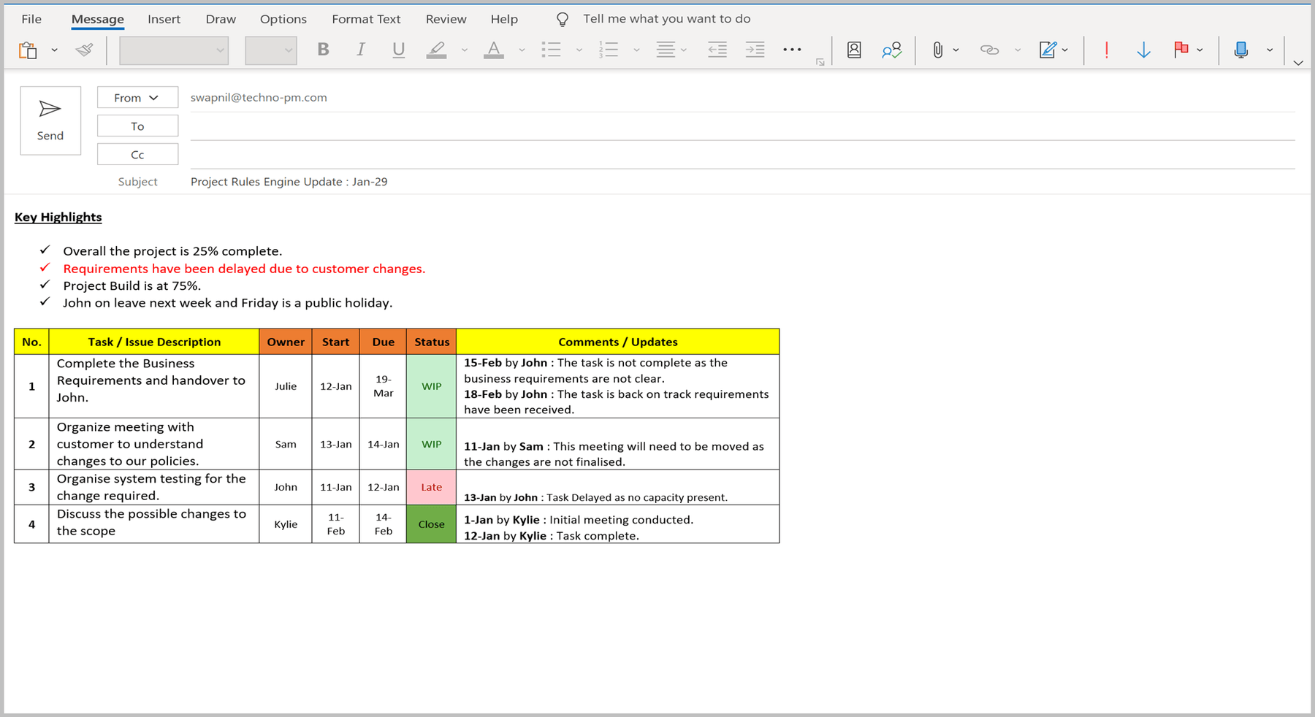
Task: Click the red Requirements delayed line
Action: pos(244,269)
